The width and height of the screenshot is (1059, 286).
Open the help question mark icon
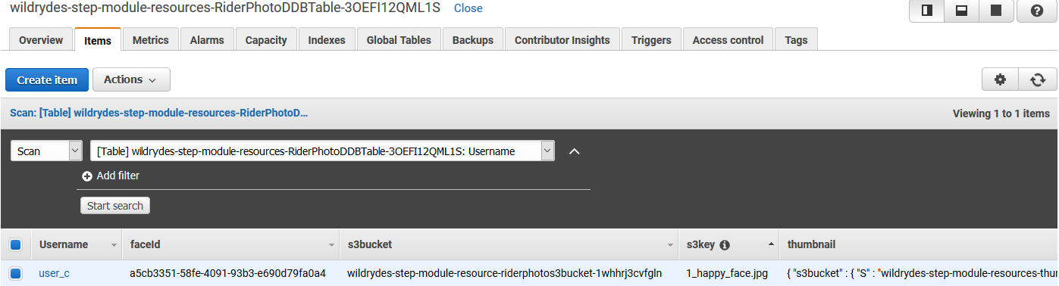1036,11
